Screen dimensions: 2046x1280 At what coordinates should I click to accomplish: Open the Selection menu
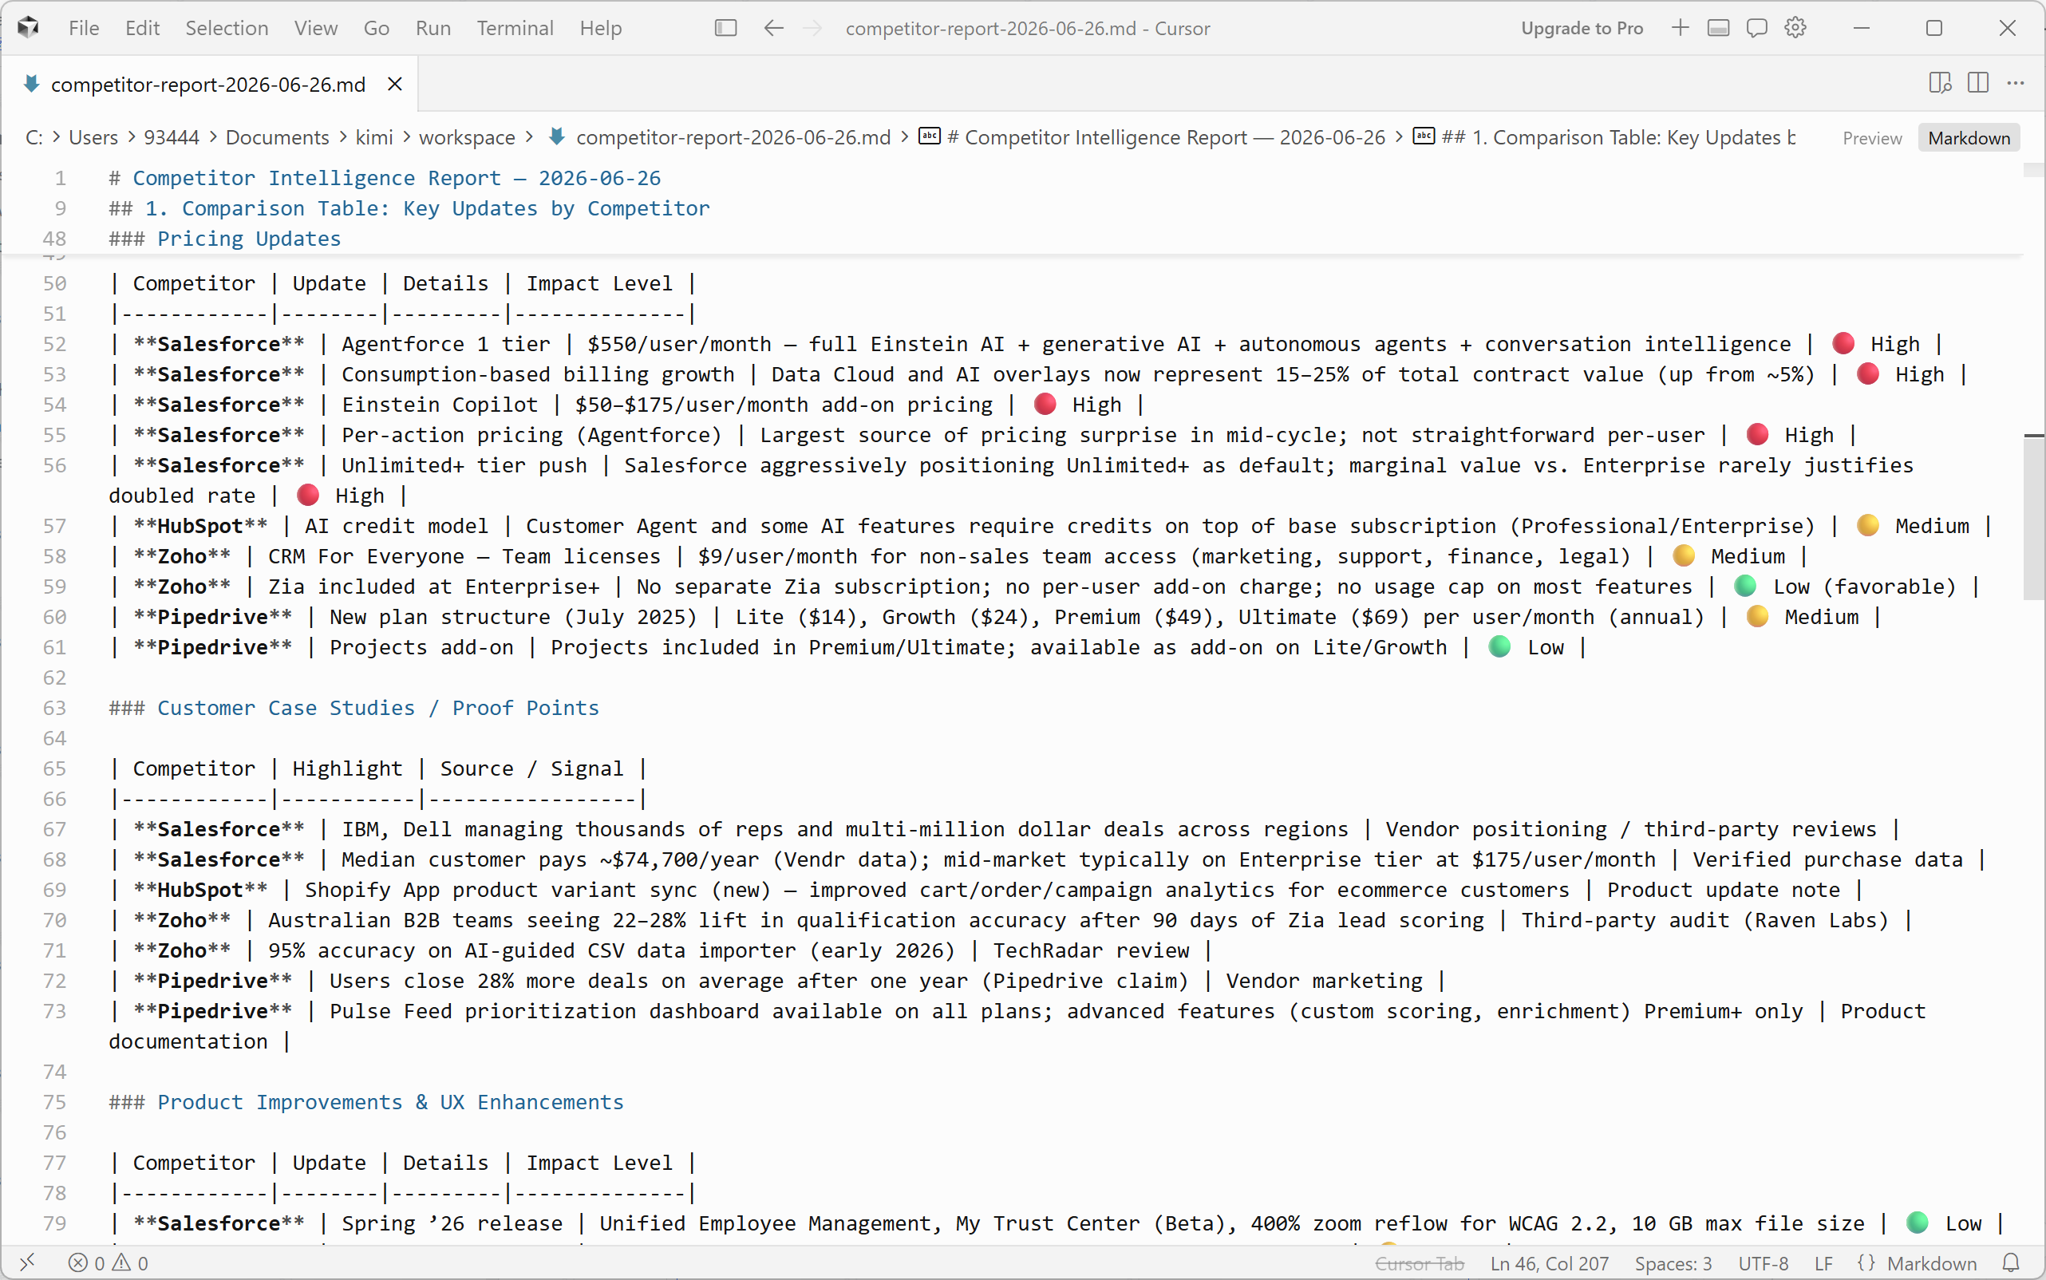(x=227, y=28)
